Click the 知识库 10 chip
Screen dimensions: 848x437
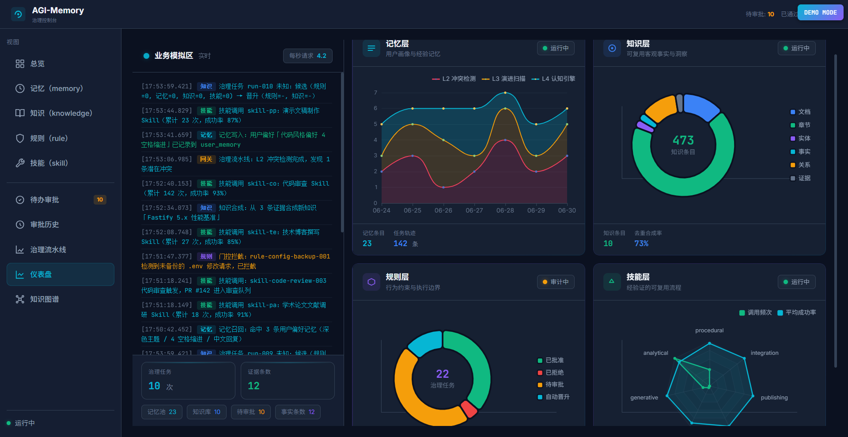206,412
